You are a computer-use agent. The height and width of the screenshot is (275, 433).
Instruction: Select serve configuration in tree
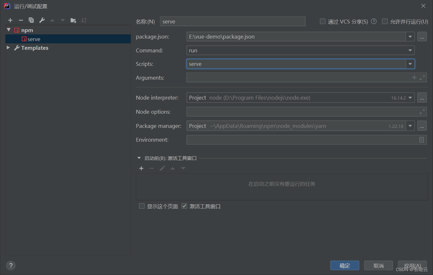[x=68, y=39]
